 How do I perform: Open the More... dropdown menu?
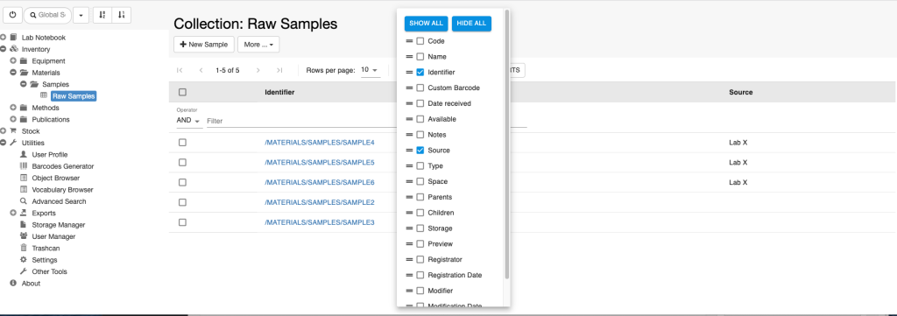pos(258,45)
